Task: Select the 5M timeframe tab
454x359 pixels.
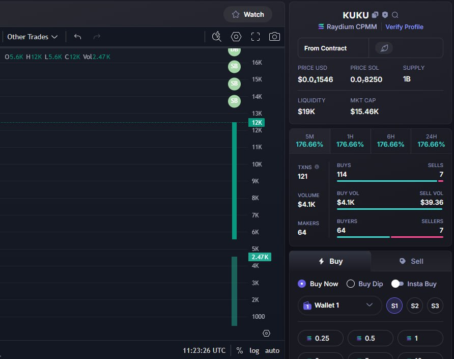Action: click(309, 141)
